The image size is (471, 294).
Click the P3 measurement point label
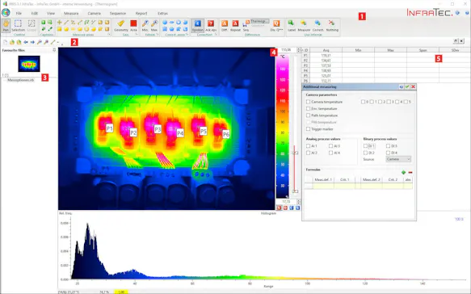(x=158, y=129)
